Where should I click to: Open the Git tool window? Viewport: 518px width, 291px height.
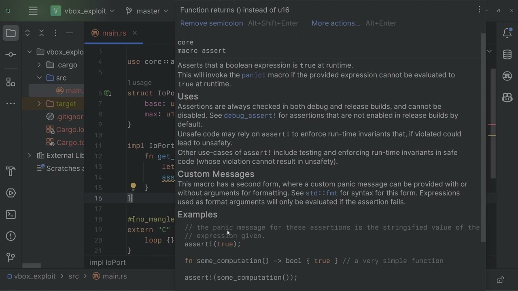(11, 257)
